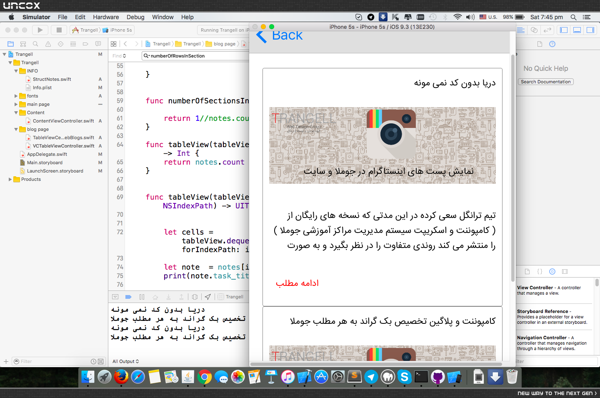Collapse the Trangell project root

tap(4, 54)
